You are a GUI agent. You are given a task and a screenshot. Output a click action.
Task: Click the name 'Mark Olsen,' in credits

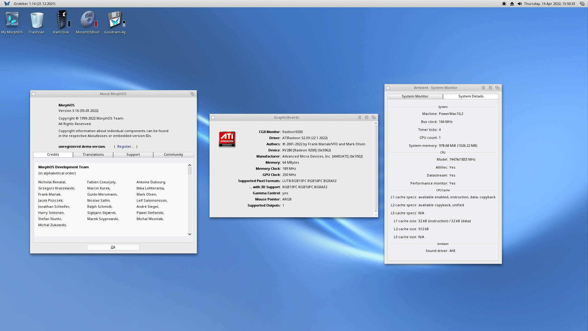pos(146,194)
